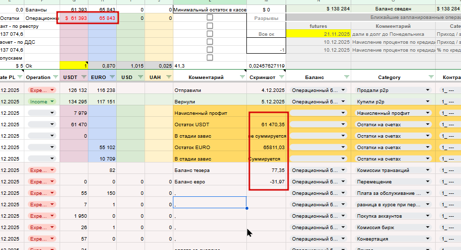
Task: Tick the checkbox in the 'акт - по реестру' row
Action: (x=210, y=26)
